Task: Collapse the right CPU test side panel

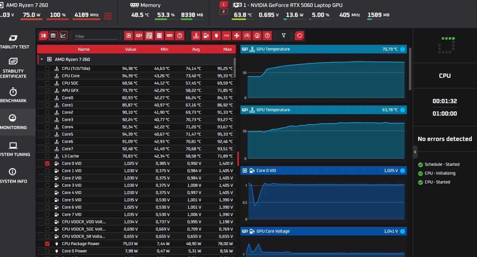Action: click(x=415, y=152)
